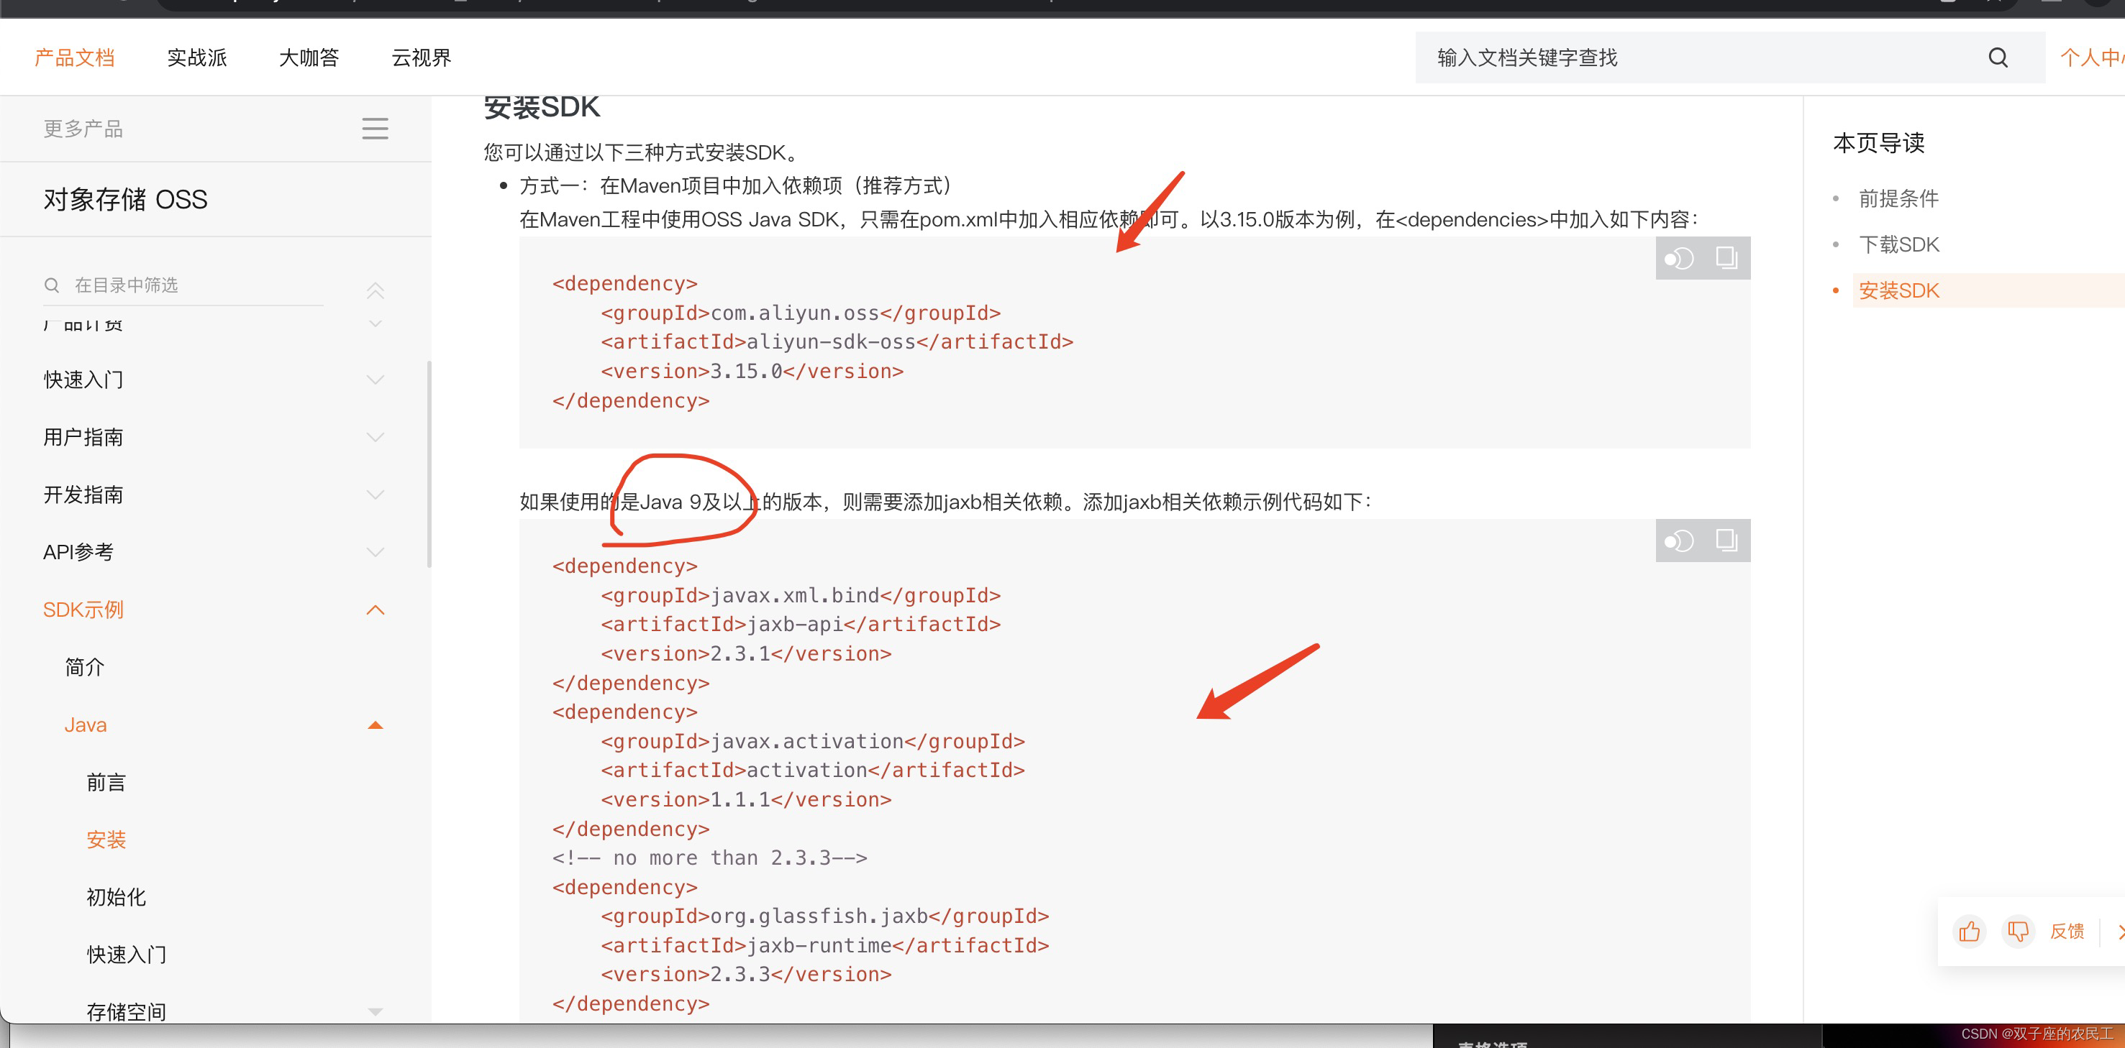
Task: Toggle the thumbs-up feedback button
Action: pos(1969,932)
